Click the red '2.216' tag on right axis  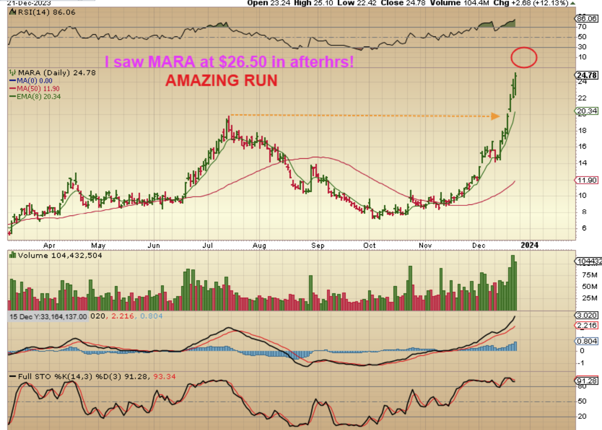click(587, 326)
